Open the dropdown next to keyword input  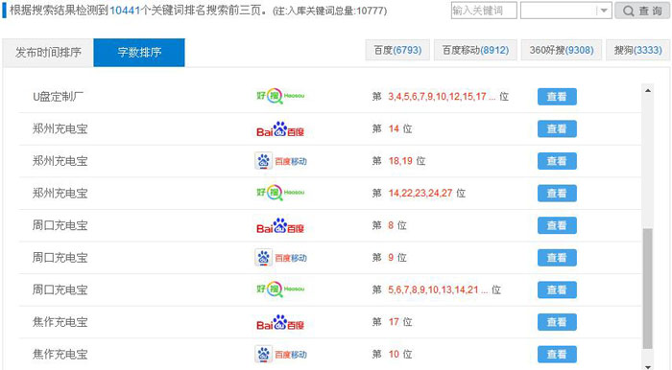pyautogui.click(x=566, y=11)
